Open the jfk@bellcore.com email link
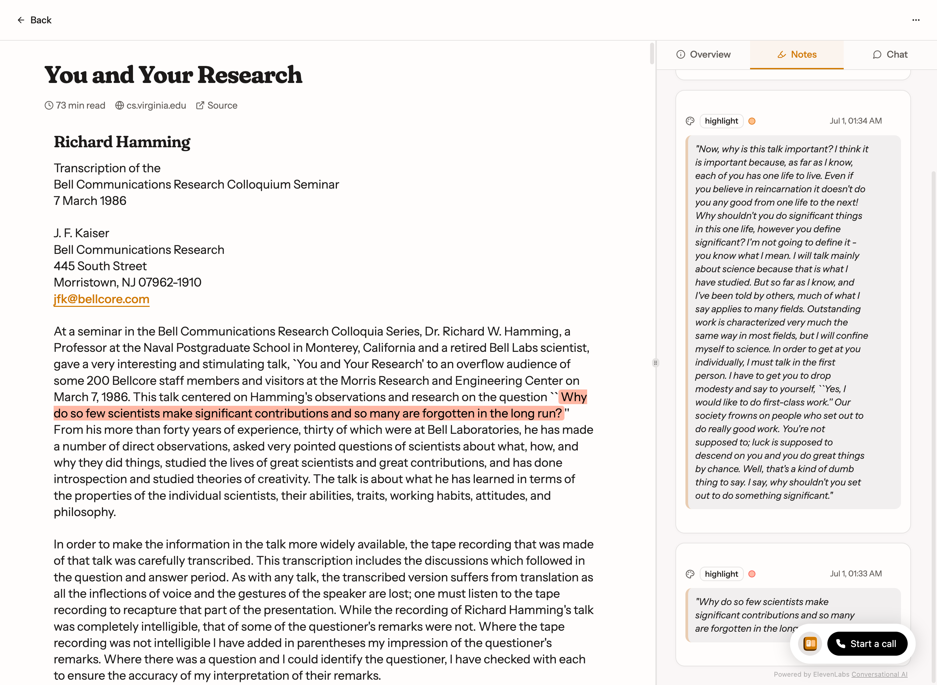 point(101,299)
